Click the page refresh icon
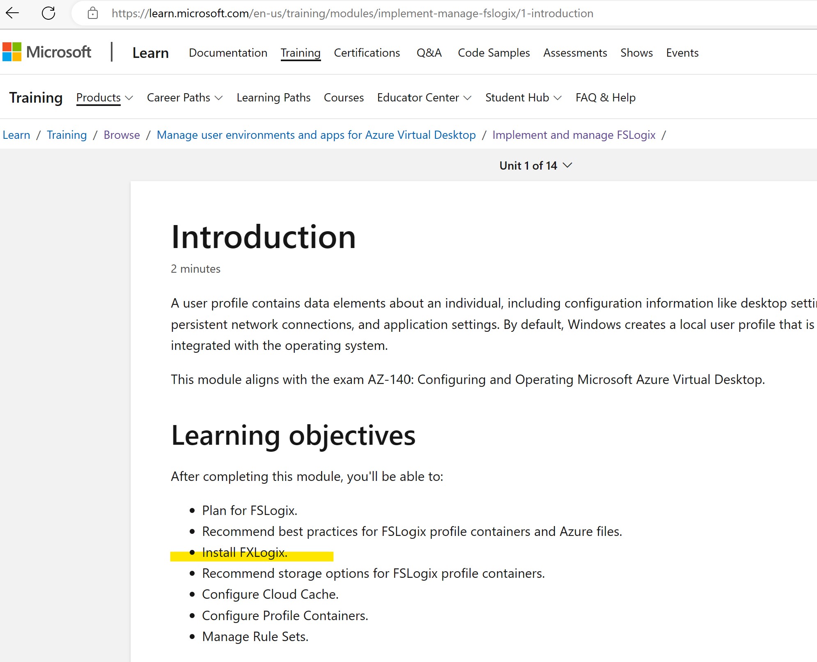Screen dimensions: 817x662 (x=48, y=13)
